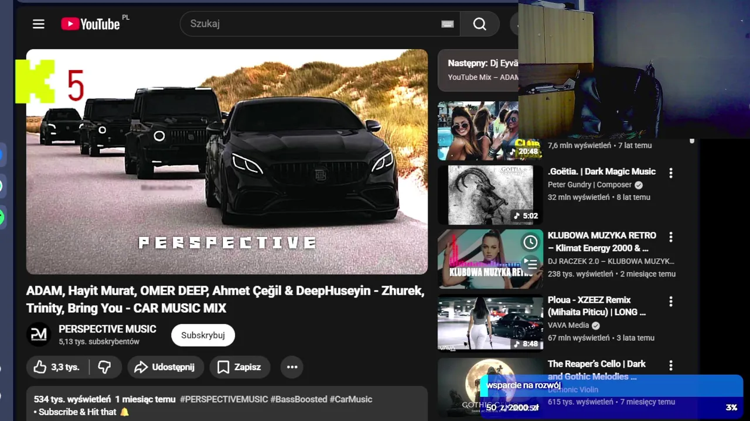Open options for .Goëtia. Dark Magic Music

671,173
